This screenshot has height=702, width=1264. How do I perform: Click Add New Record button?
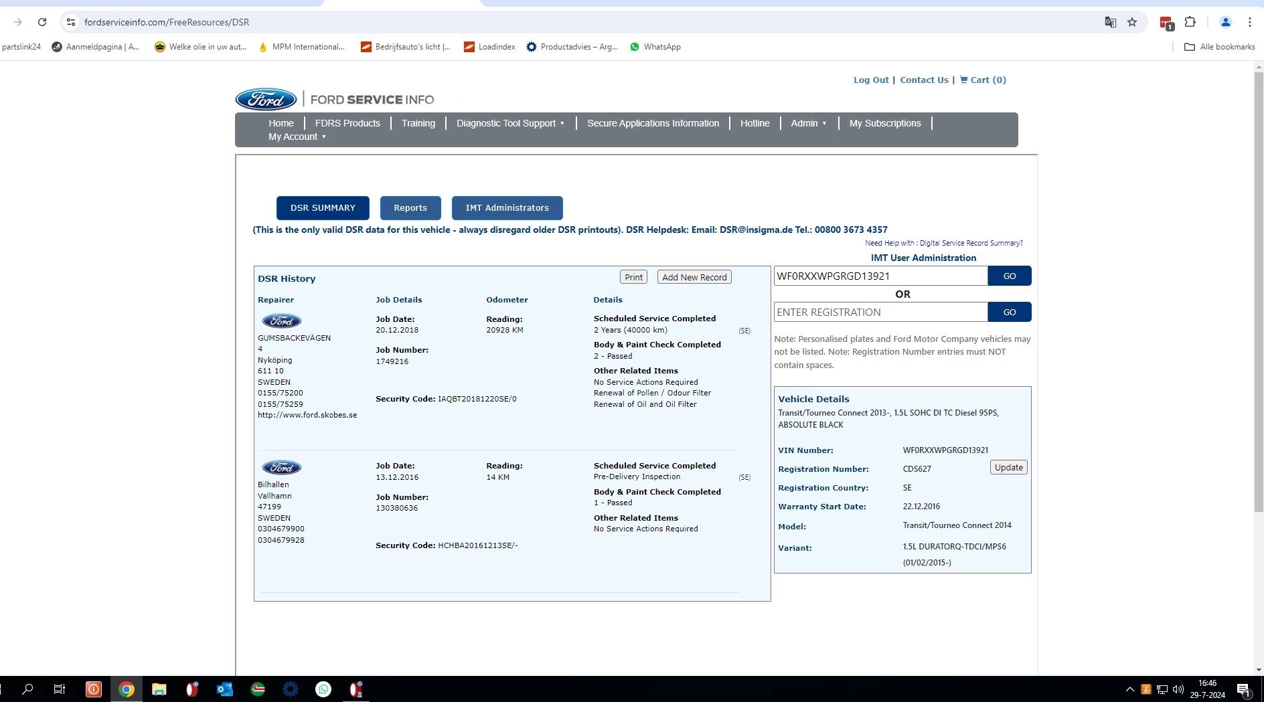click(x=694, y=277)
